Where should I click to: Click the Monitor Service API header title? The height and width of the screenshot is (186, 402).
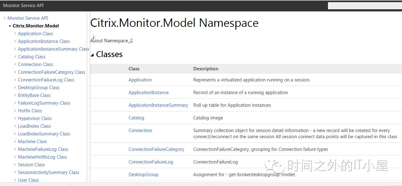click(24, 6)
